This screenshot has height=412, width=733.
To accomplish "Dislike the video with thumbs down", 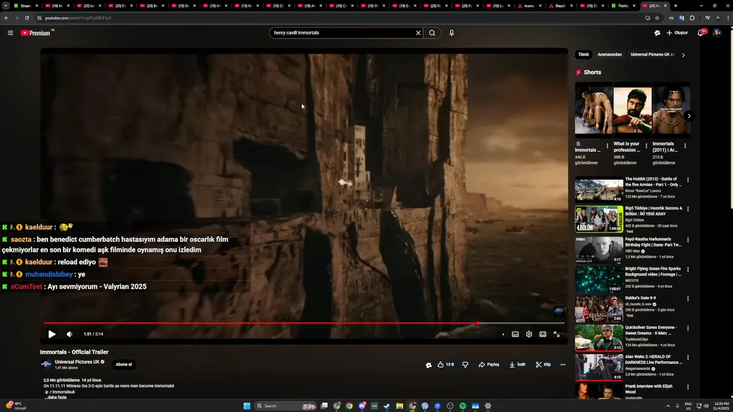I will click(465, 365).
